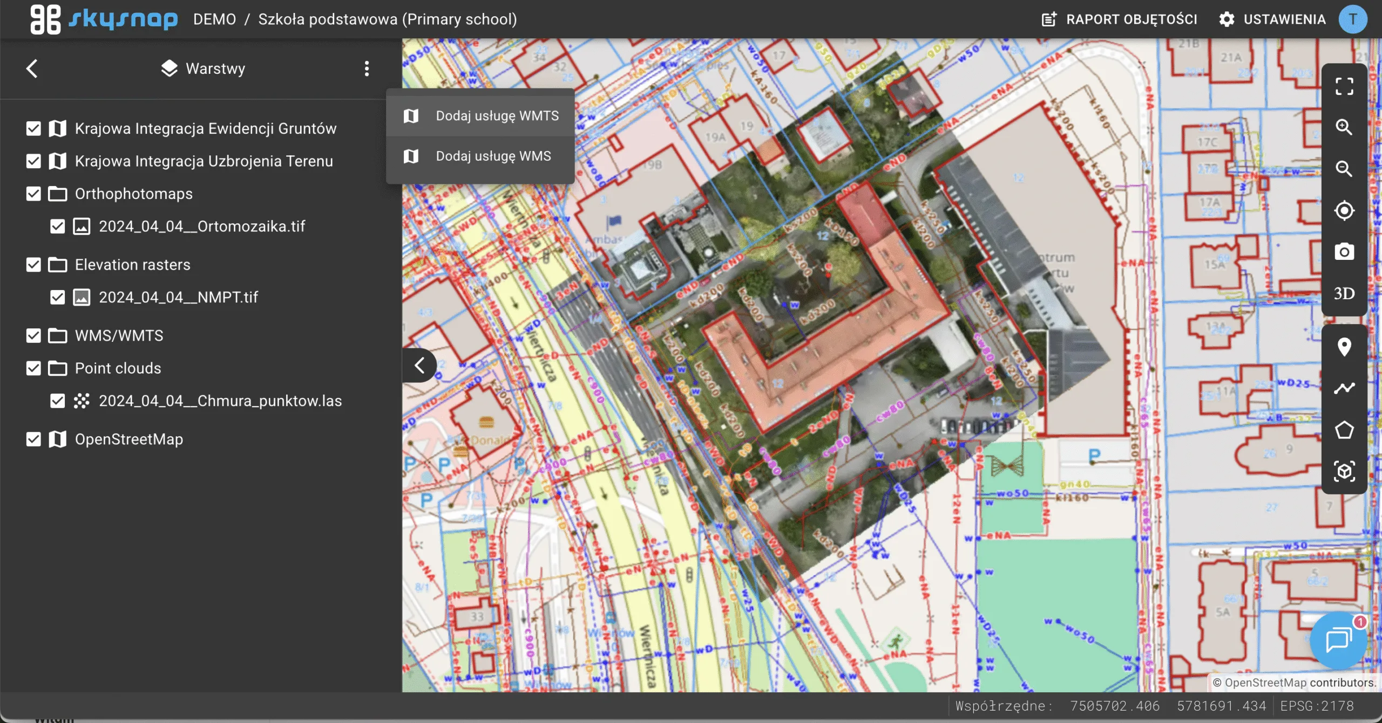The height and width of the screenshot is (723, 1382).
Task: Open the chat support bubble
Action: coord(1338,641)
